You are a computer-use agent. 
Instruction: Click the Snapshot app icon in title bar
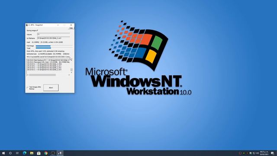coord(27,25)
